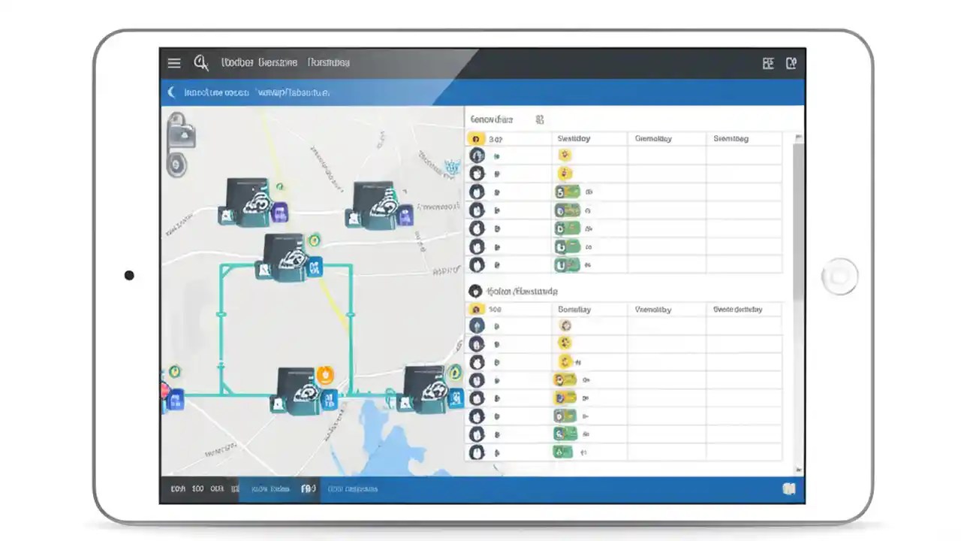The height and width of the screenshot is (541, 961).
Task: Collapse the second table section header
Action: coord(476,291)
